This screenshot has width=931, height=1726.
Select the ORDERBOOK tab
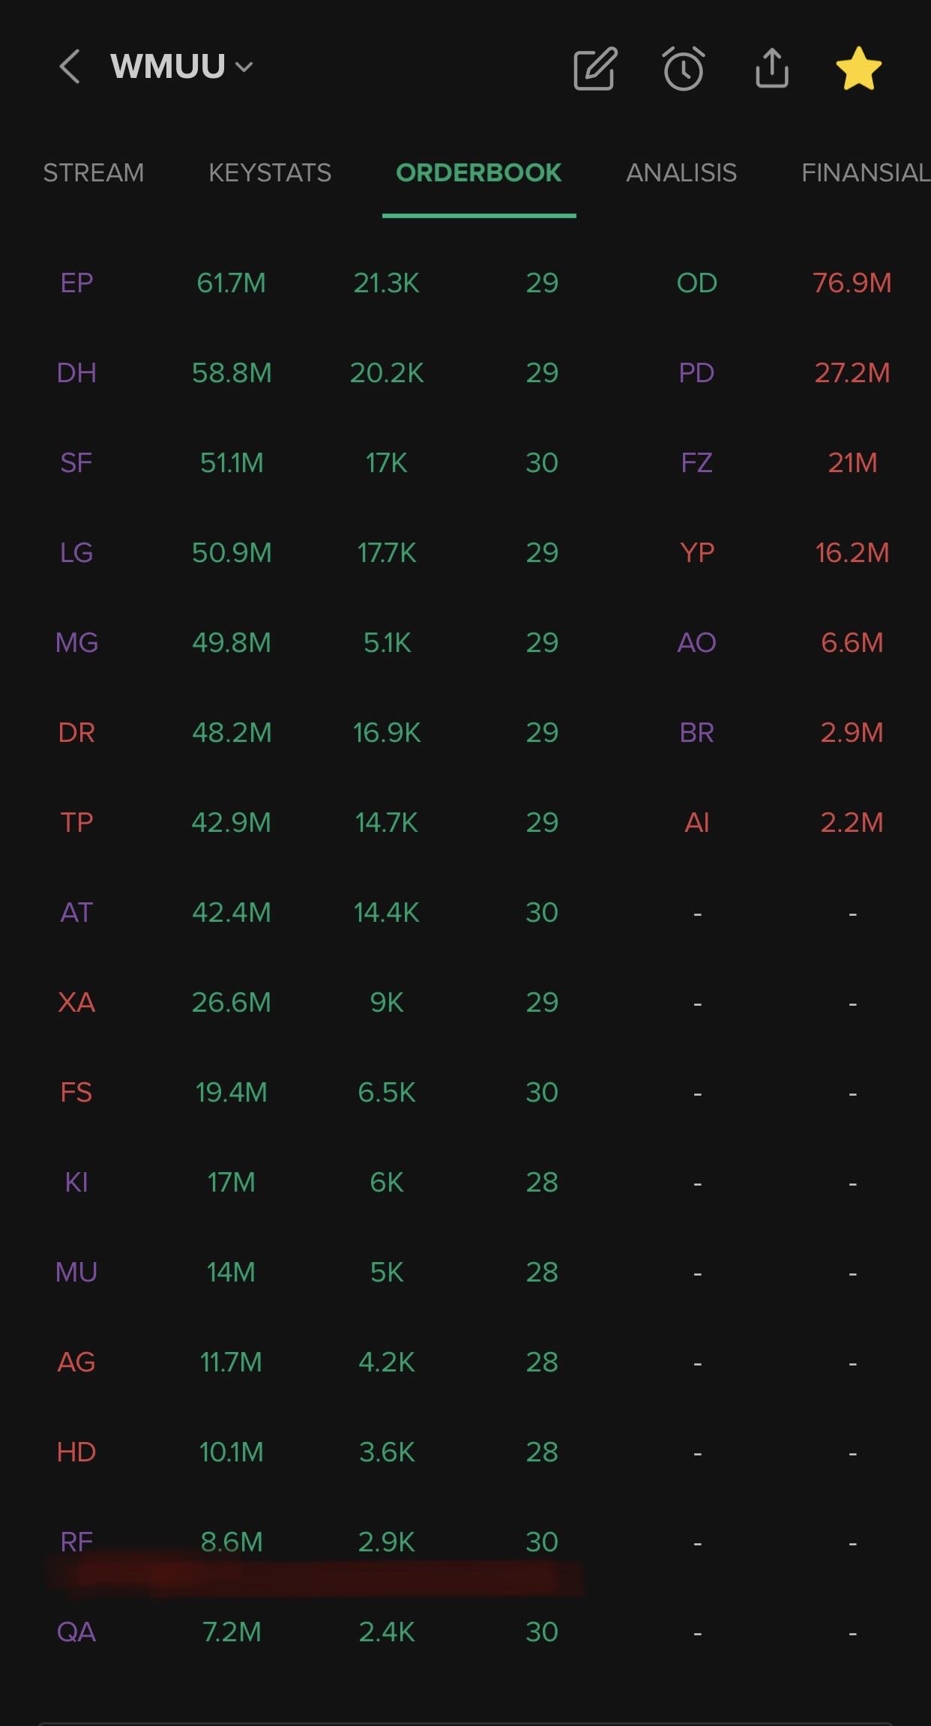[478, 173]
